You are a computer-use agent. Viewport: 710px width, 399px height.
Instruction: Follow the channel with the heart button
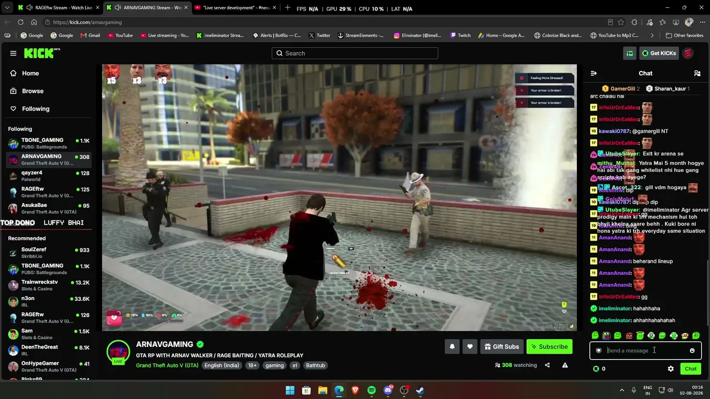pos(470,347)
